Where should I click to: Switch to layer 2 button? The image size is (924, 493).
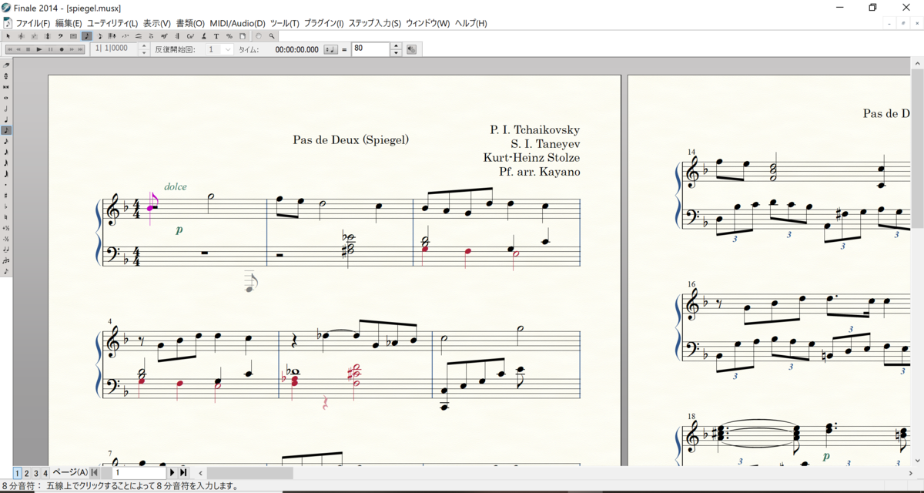pyautogui.click(x=26, y=473)
